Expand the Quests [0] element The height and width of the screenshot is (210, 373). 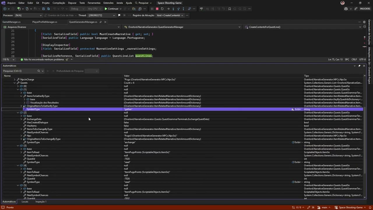[x=18, y=86]
